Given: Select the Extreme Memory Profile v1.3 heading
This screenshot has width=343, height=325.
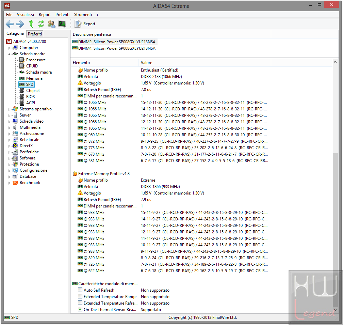Looking at the screenshot, I should (x=101, y=174).
